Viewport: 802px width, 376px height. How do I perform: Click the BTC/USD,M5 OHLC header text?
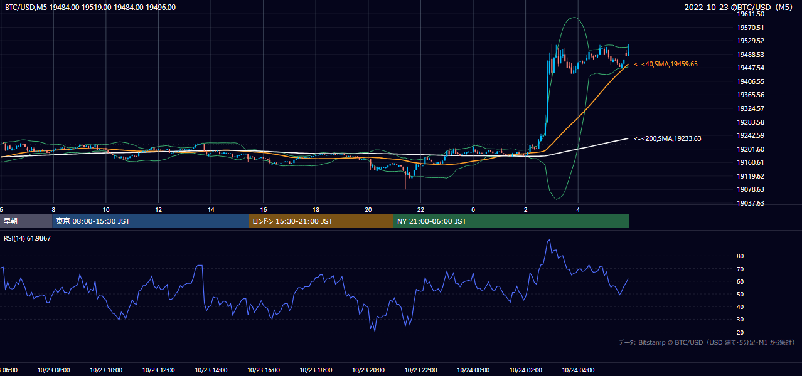(90, 8)
